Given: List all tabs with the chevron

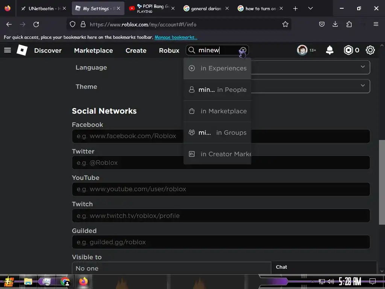Looking at the screenshot, I should coord(310,8).
